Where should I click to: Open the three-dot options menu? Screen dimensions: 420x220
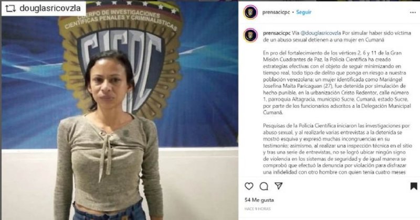(413, 12)
